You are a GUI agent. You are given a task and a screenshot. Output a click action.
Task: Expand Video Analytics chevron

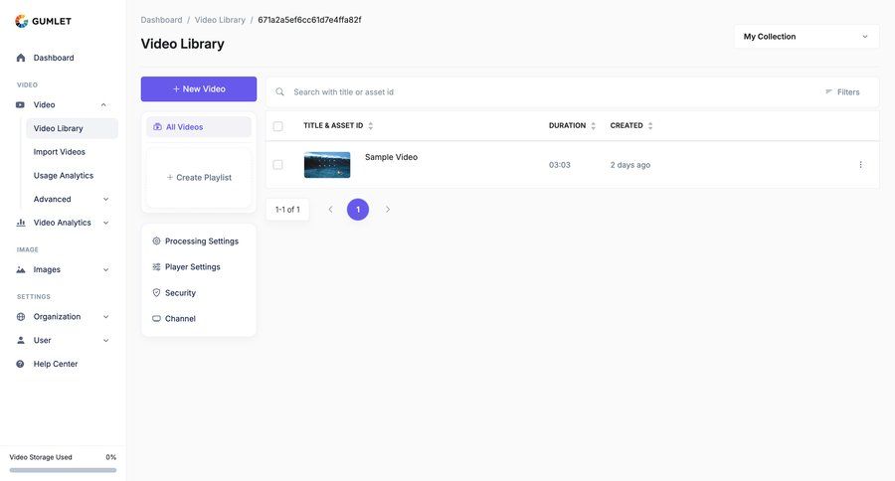point(105,223)
